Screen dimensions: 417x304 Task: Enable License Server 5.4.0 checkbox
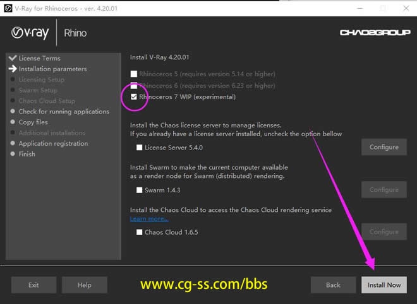[x=139, y=148]
